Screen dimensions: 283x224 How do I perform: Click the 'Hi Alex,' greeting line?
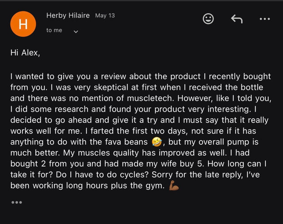click(x=25, y=53)
